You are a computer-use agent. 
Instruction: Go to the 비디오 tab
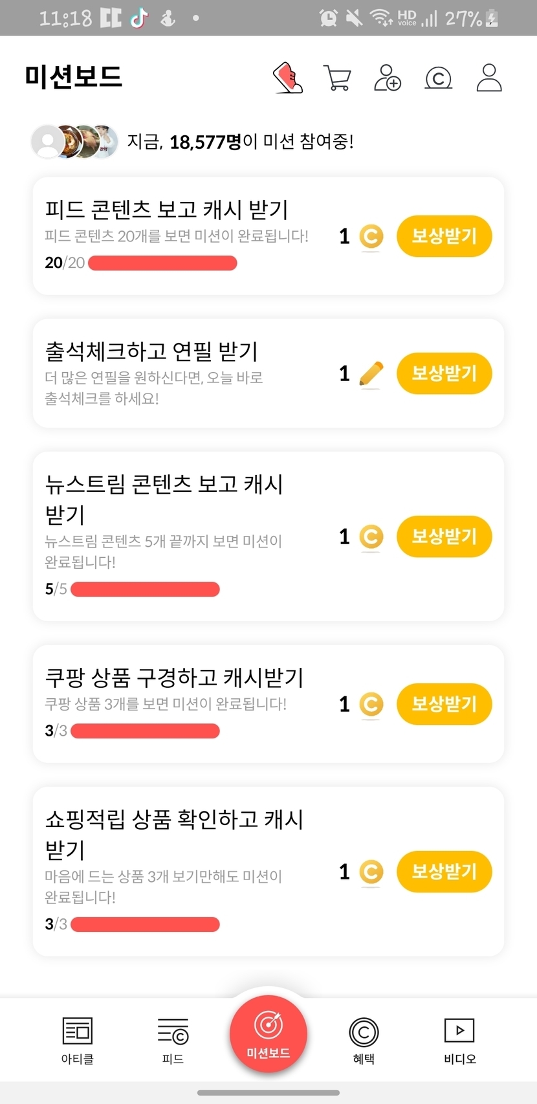point(459,1039)
